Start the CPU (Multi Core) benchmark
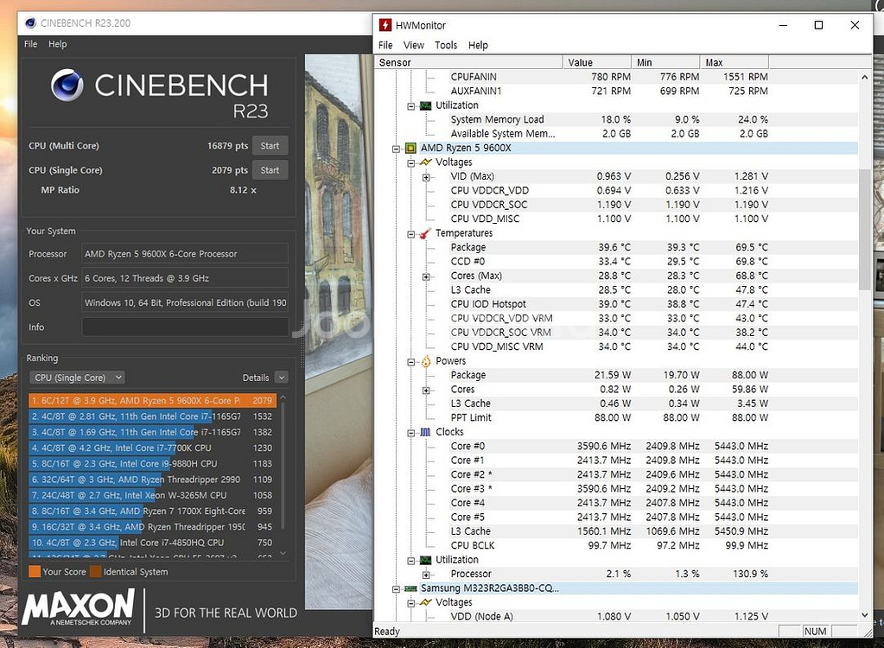The height and width of the screenshot is (648, 884). (x=270, y=145)
